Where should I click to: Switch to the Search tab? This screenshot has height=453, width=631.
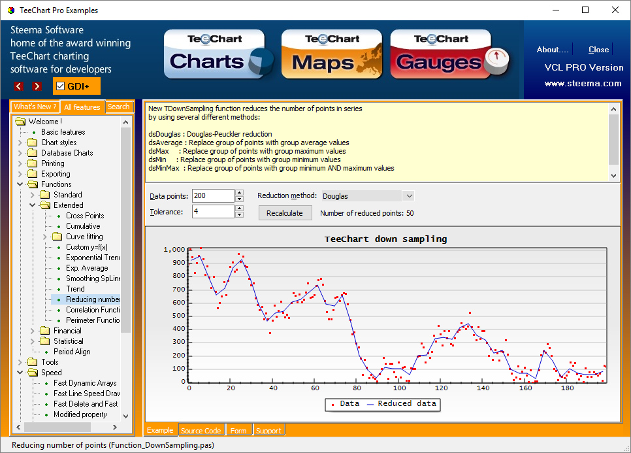119,107
